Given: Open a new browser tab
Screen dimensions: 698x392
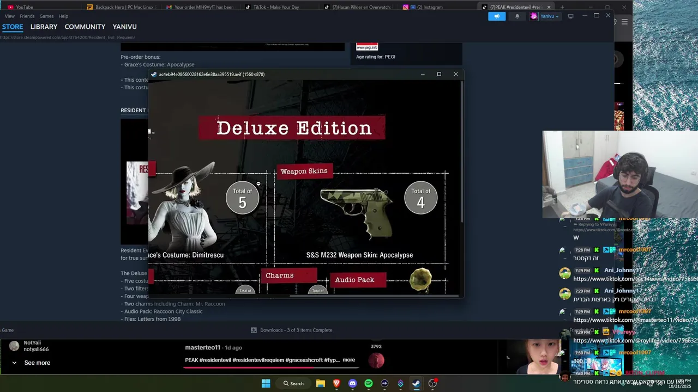Looking at the screenshot, I should tap(562, 7).
